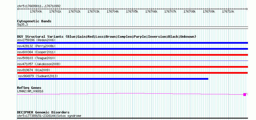
Task: Open nsv600364 (Cooper2011) variant label
Action: click(x=36, y=52)
